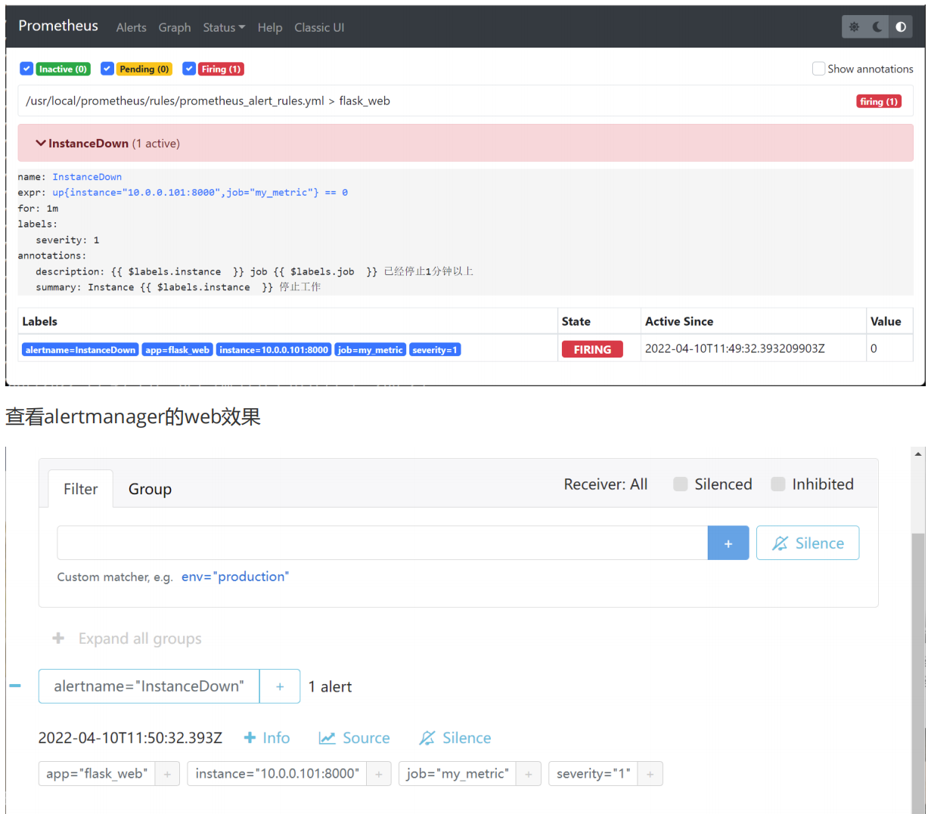Select the Group tab
This screenshot has height=814, width=928.
[150, 489]
